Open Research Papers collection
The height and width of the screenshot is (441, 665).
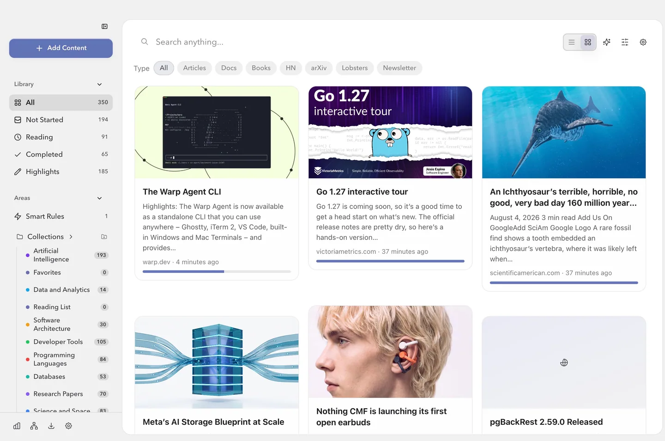click(66, 394)
